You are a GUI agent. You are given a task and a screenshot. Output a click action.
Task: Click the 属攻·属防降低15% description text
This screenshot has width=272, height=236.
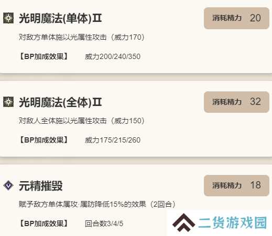(x=97, y=204)
